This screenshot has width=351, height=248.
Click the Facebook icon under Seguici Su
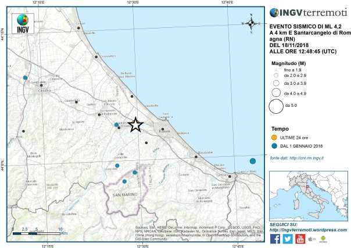(276, 239)
